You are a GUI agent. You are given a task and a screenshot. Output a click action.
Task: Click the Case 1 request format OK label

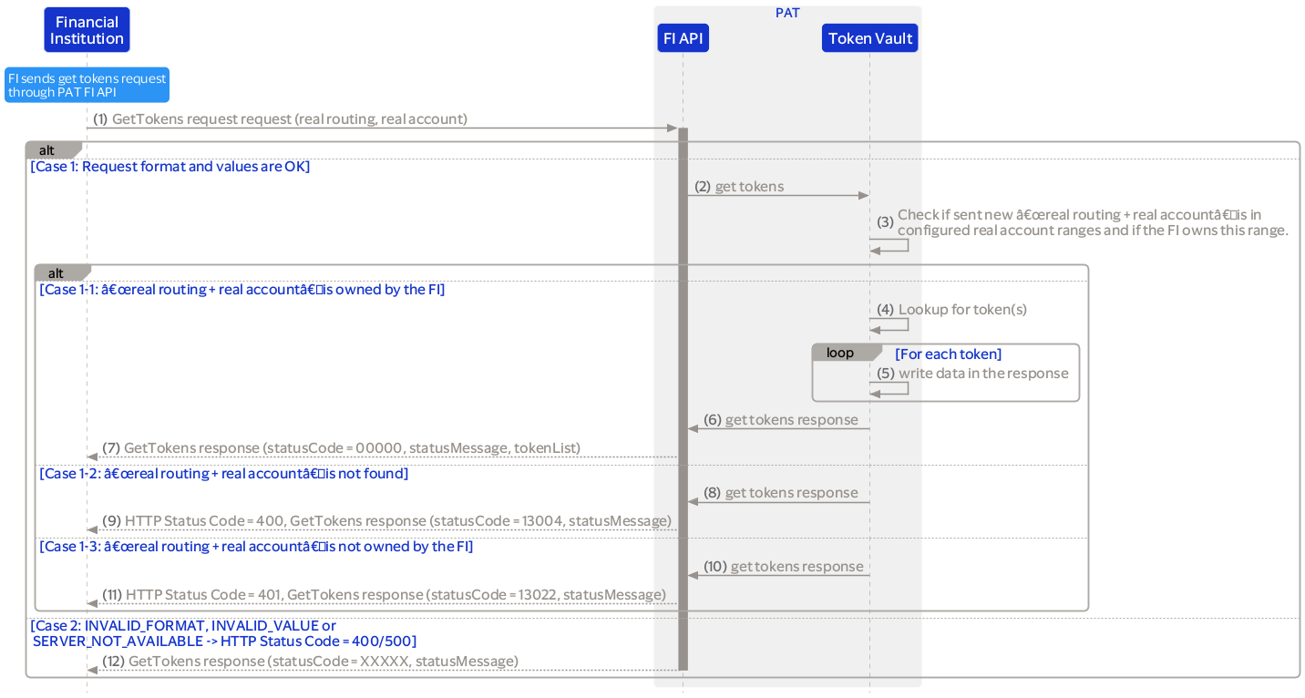[170, 167]
